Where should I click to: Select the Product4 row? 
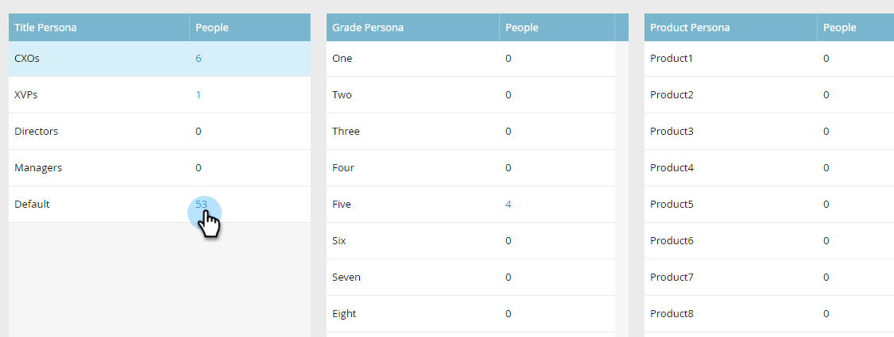point(769,168)
